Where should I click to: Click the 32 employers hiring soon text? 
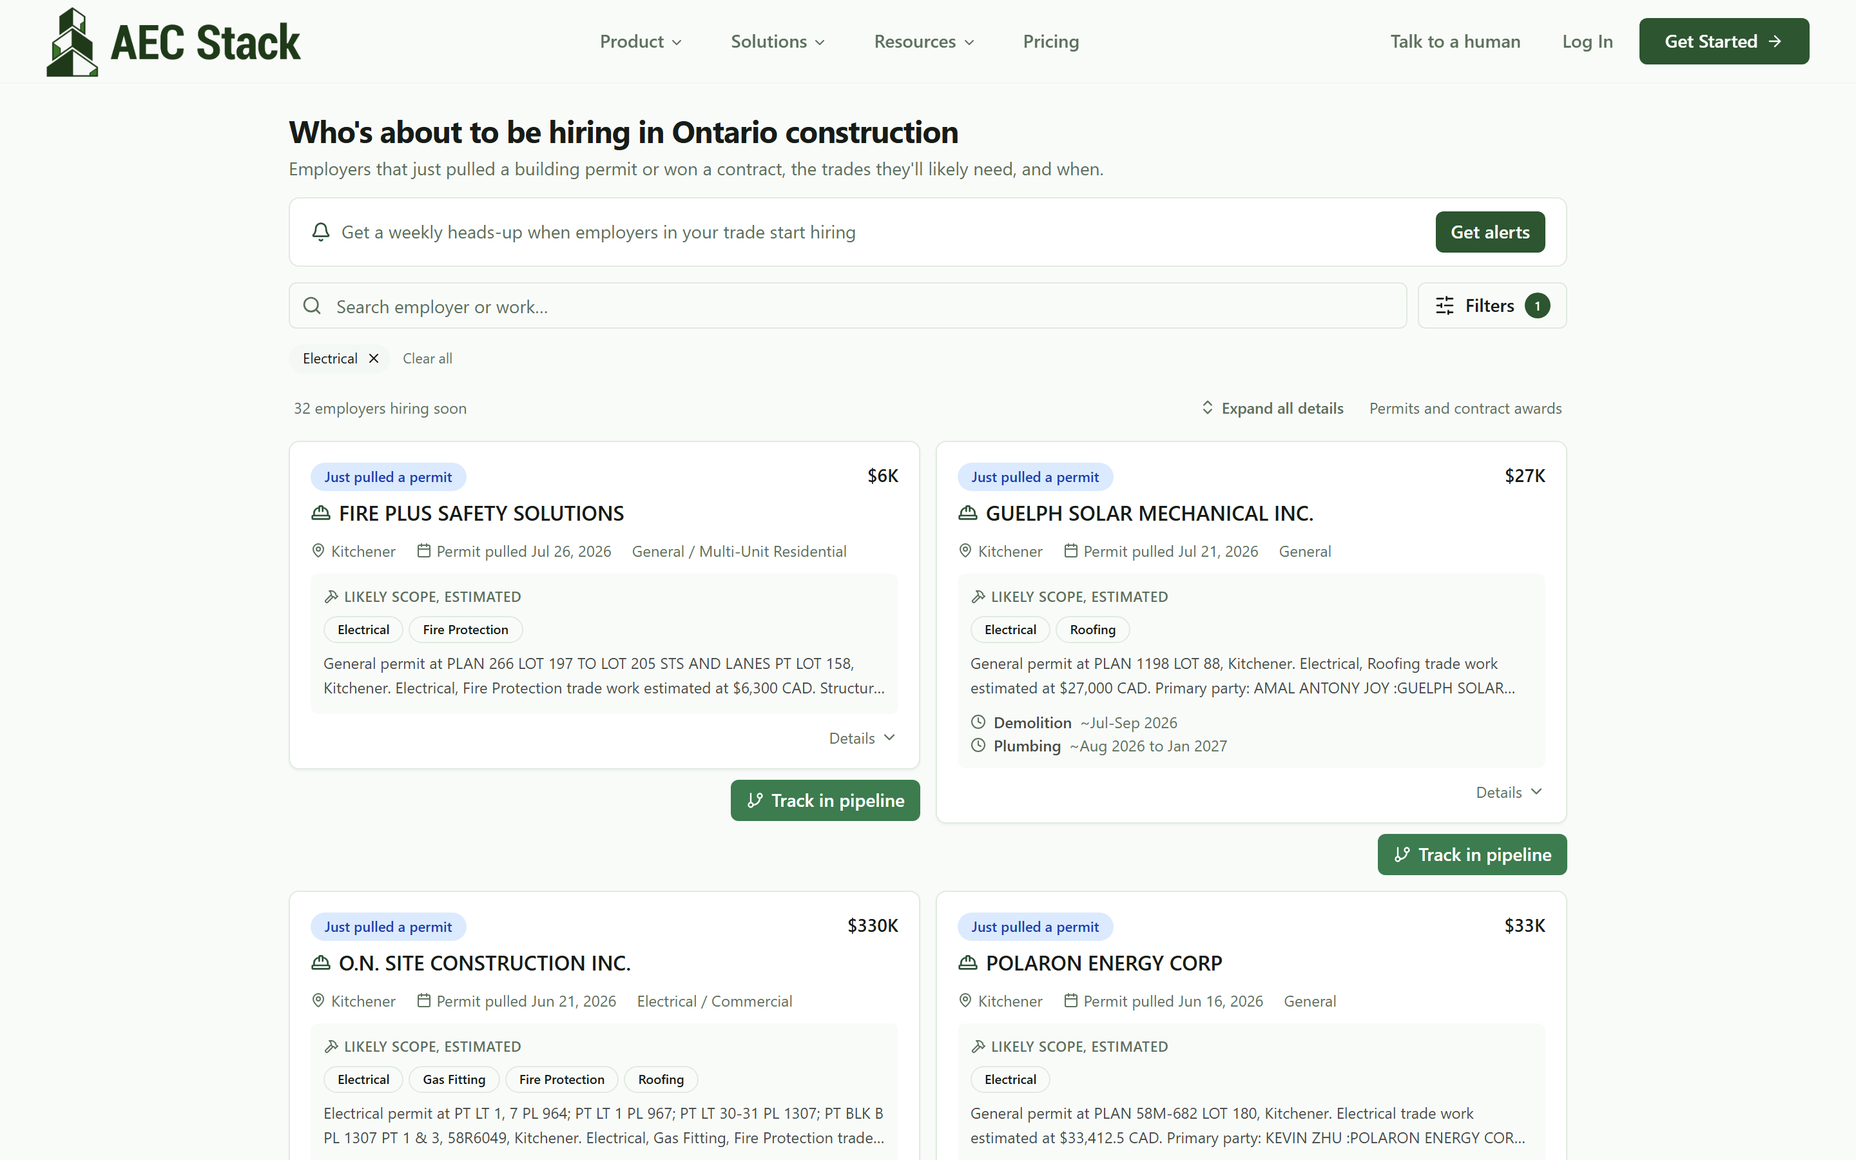pos(380,408)
